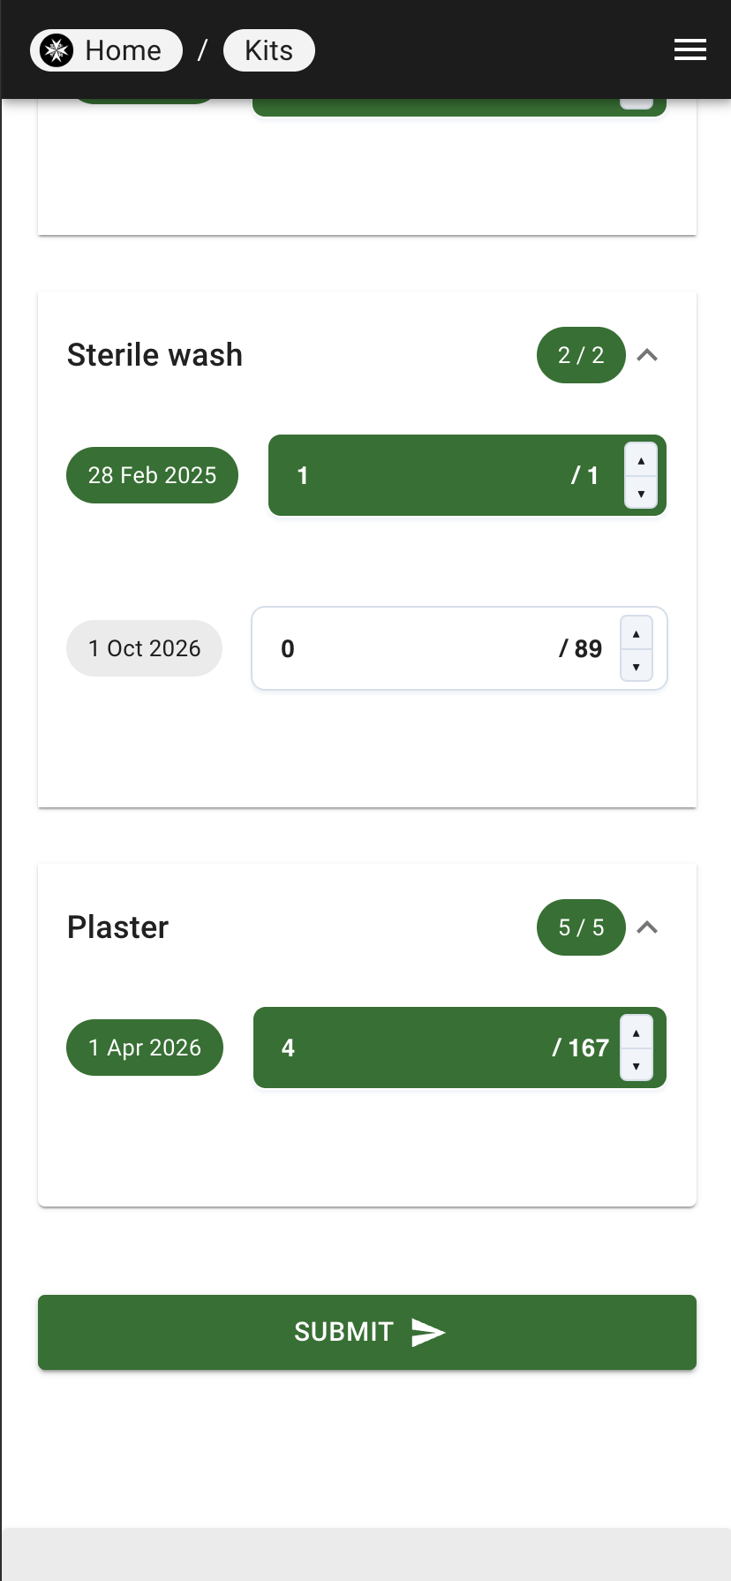
Task: Increase the 28 Feb 2025 quantity stepper
Action: pyautogui.click(x=641, y=460)
